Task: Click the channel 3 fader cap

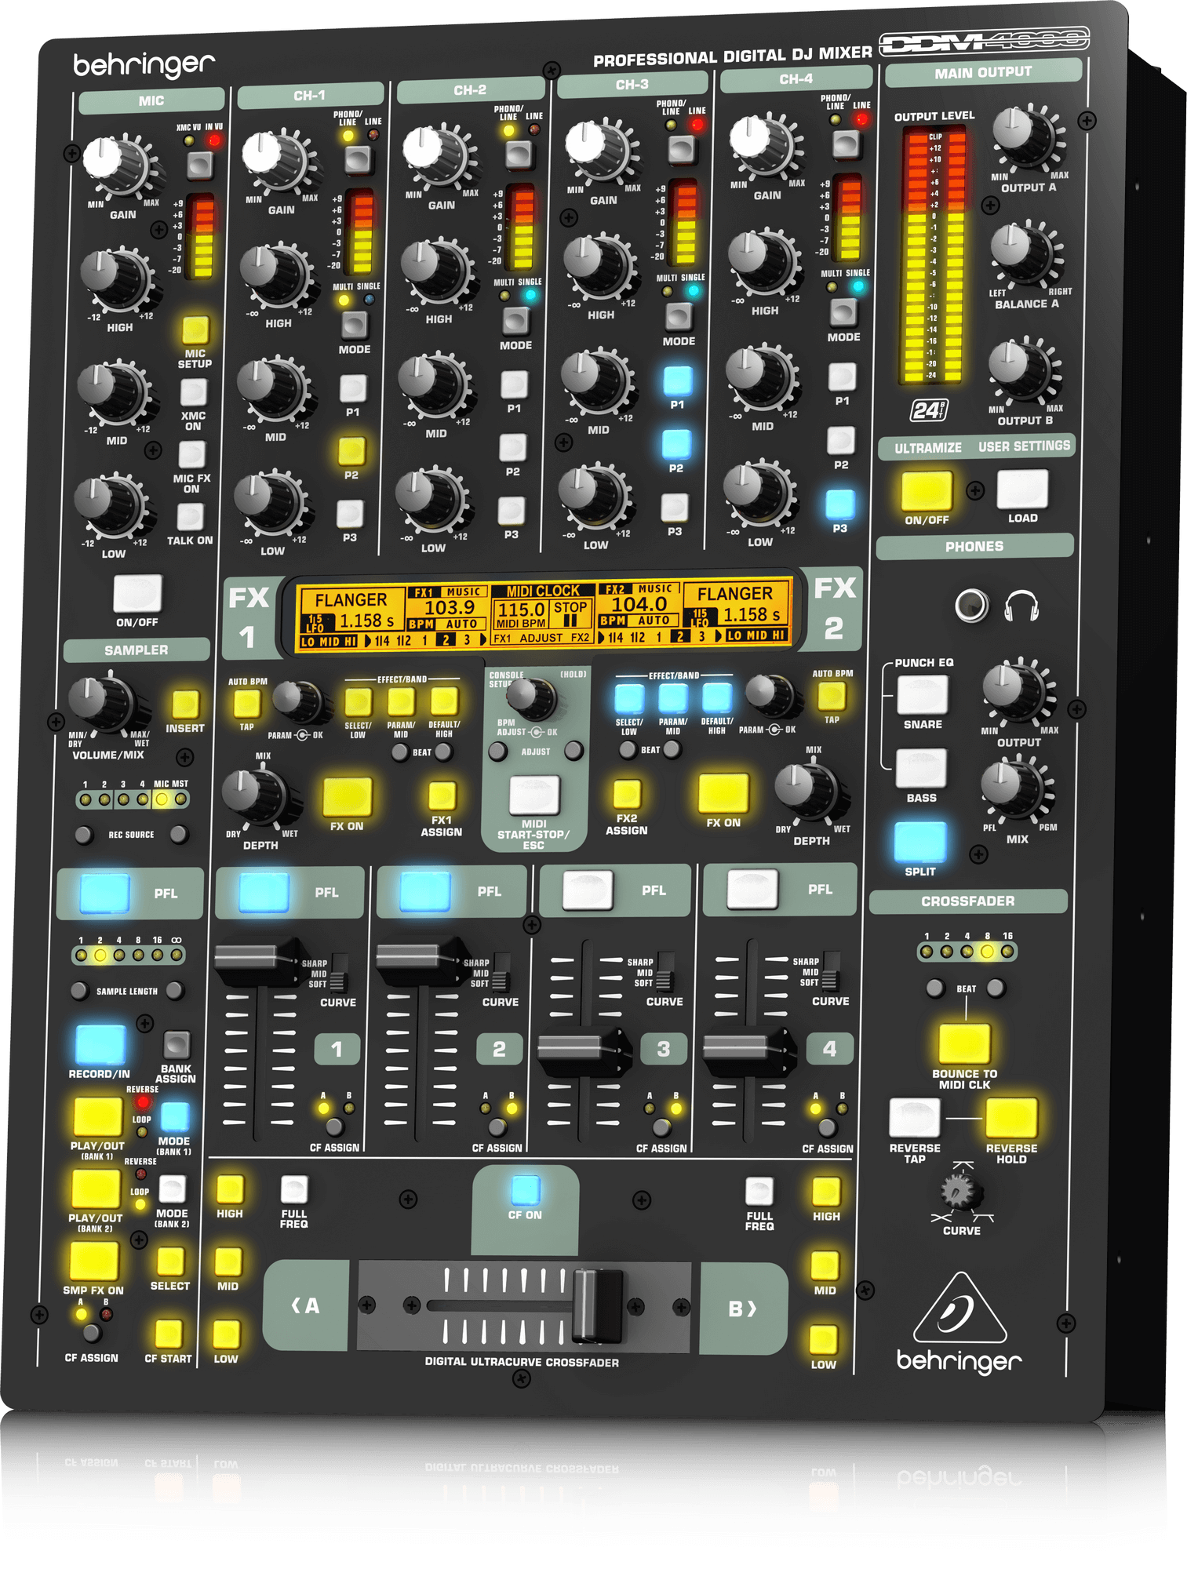Action: 583,1053
